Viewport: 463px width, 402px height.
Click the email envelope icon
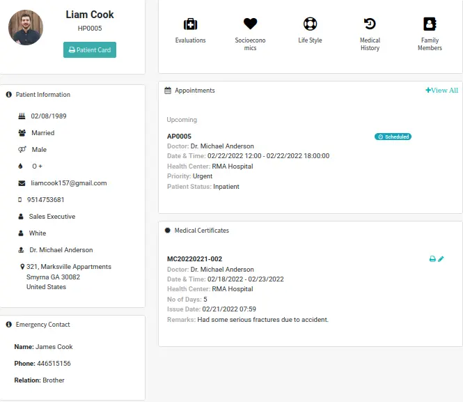coord(22,183)
